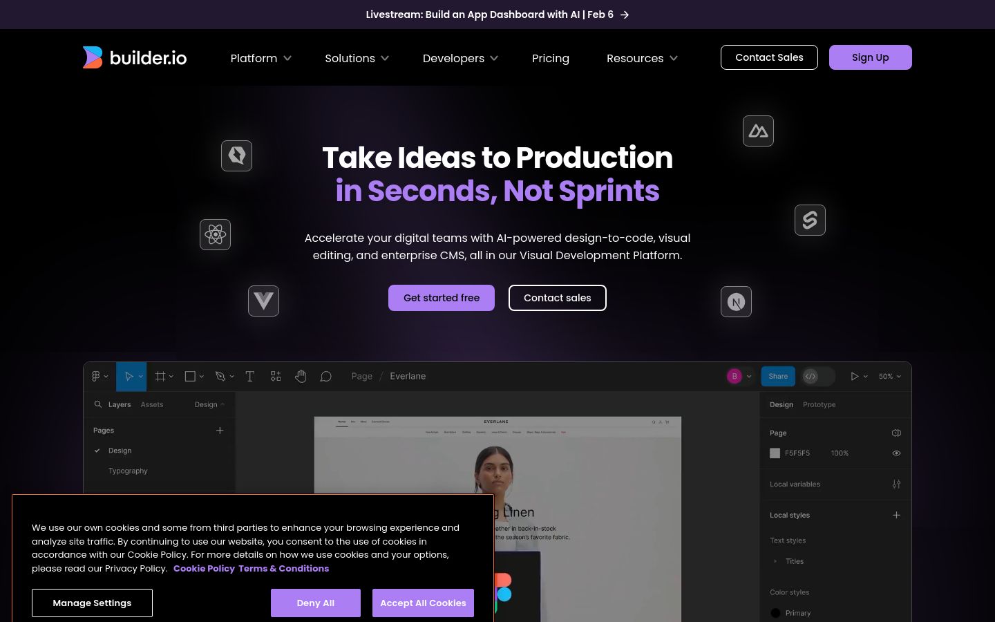The height and width of the screenshot is (622, 995).
Task: Add a new page with plus icon
Action: click(220, 430)
